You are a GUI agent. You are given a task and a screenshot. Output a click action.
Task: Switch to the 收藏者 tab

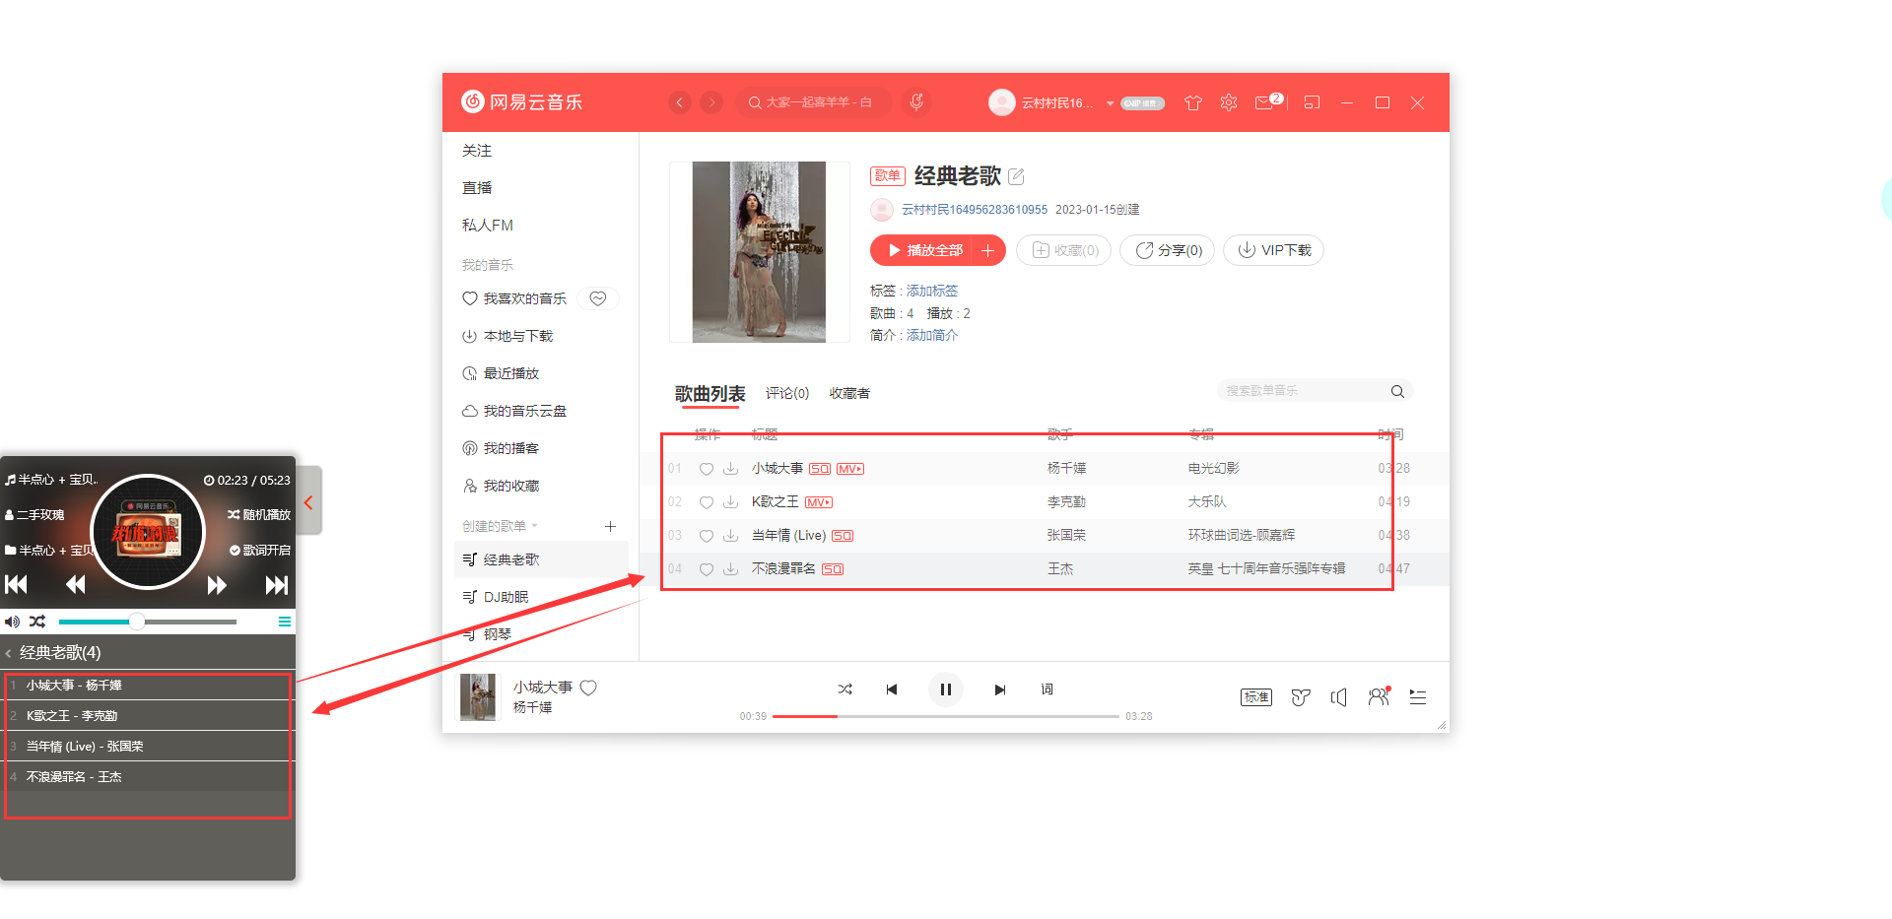(849, 393)
